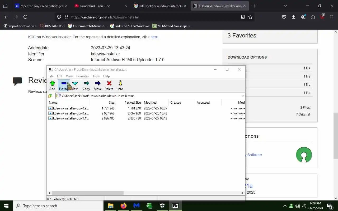338x211 pixels.
Task: Open the notification center icon
Action: click(x=330, y=206)
